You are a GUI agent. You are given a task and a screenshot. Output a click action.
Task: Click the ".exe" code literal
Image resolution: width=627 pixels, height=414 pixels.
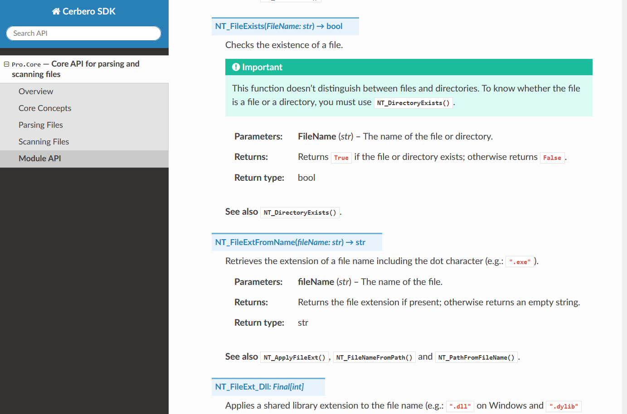coord(520,262)
